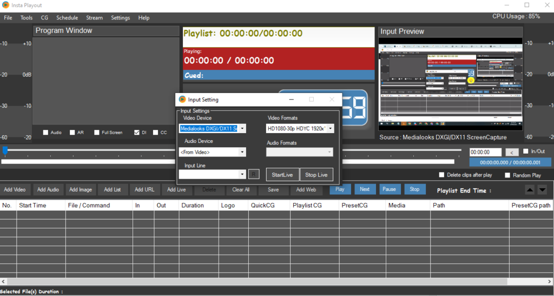This screenshot has height=296, width=554.
Task: Click the blue seek slider handle
Action: pyautogui.click(x=5, y=150)
